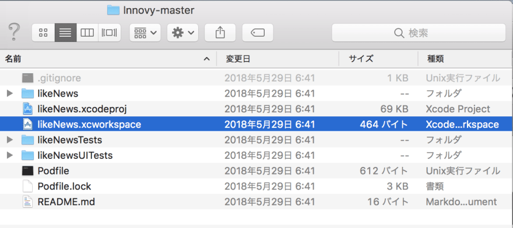The image size is (513, 228).
Task: Click the likeNewsUITests folder icon
Action: point(28,155)
